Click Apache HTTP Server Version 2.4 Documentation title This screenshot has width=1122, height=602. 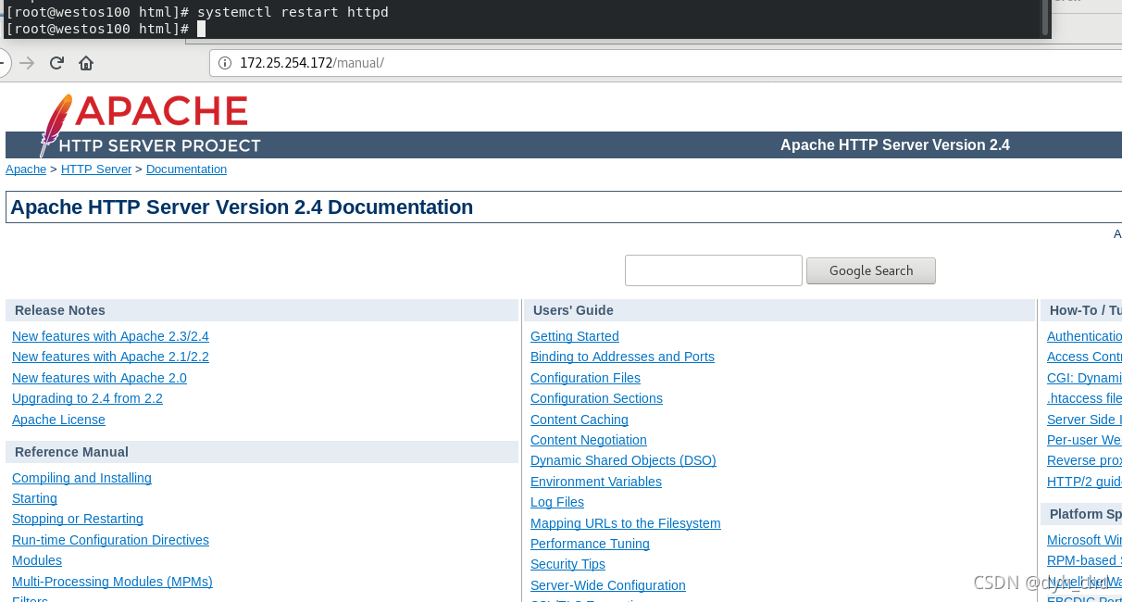242,207
